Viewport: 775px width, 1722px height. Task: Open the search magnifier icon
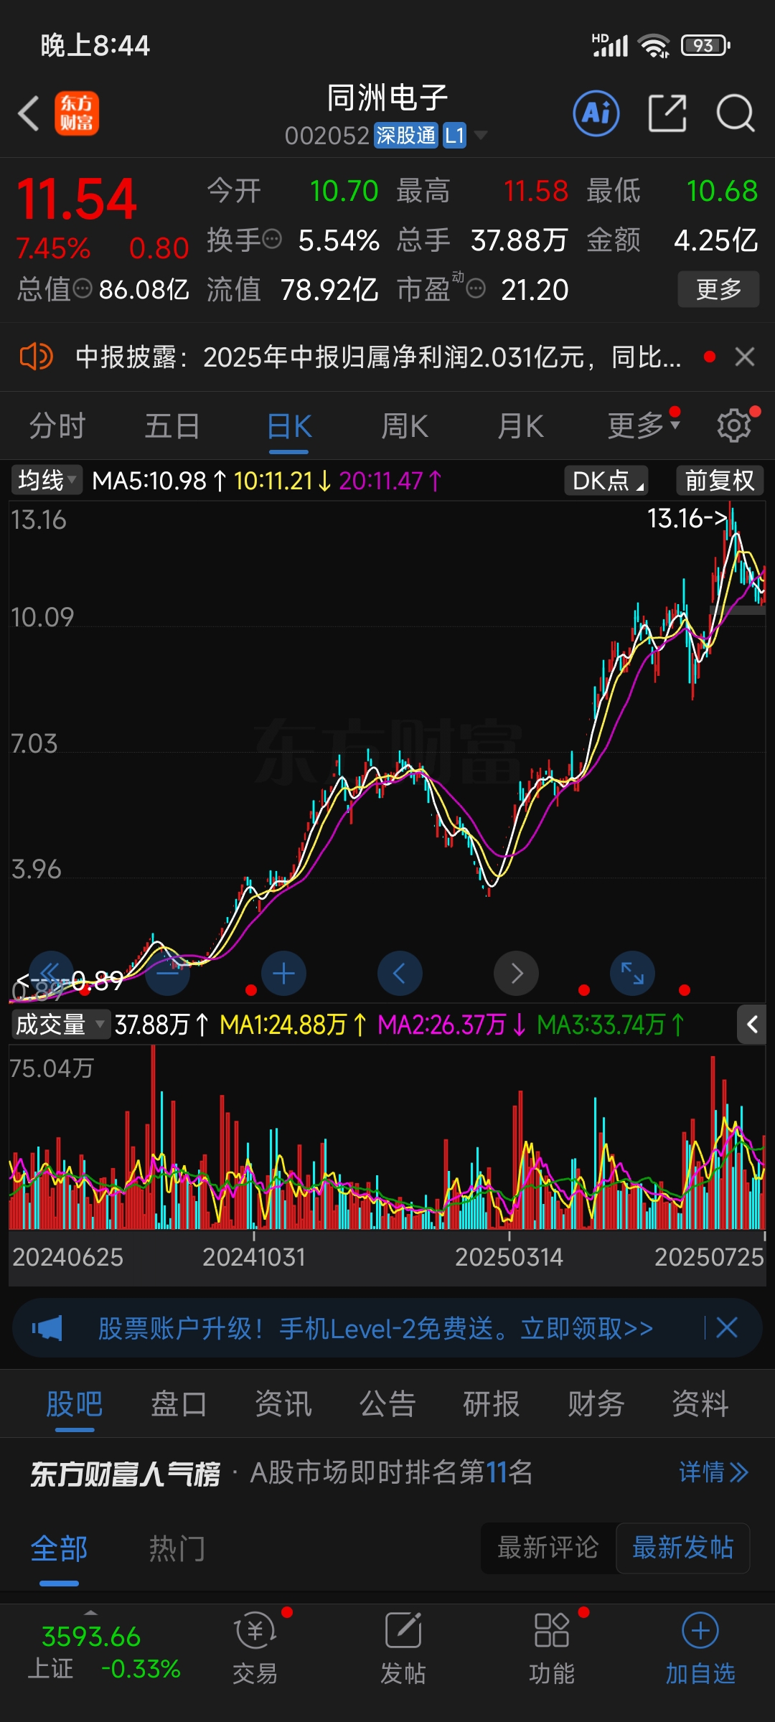click(736, 113)
